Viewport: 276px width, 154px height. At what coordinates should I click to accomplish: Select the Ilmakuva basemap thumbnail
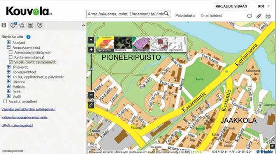[123, 44]
